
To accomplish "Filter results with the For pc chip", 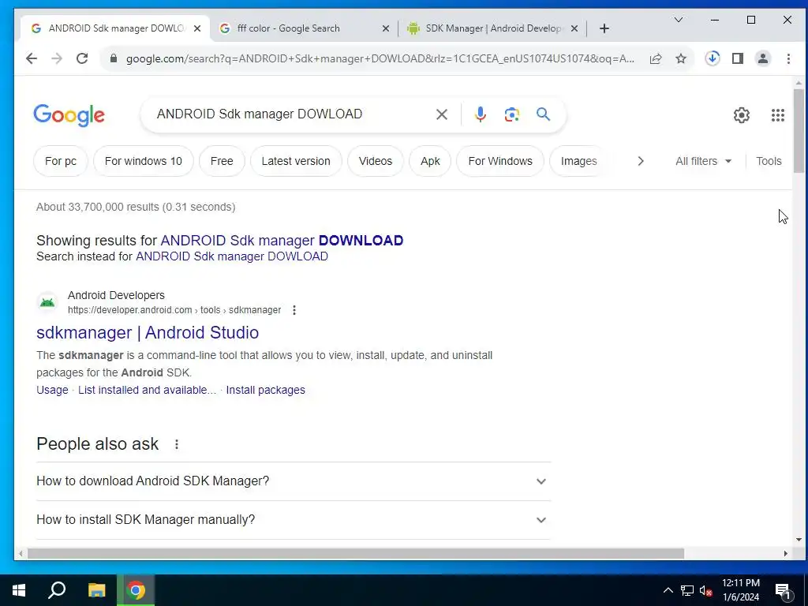I will [60, 161].
